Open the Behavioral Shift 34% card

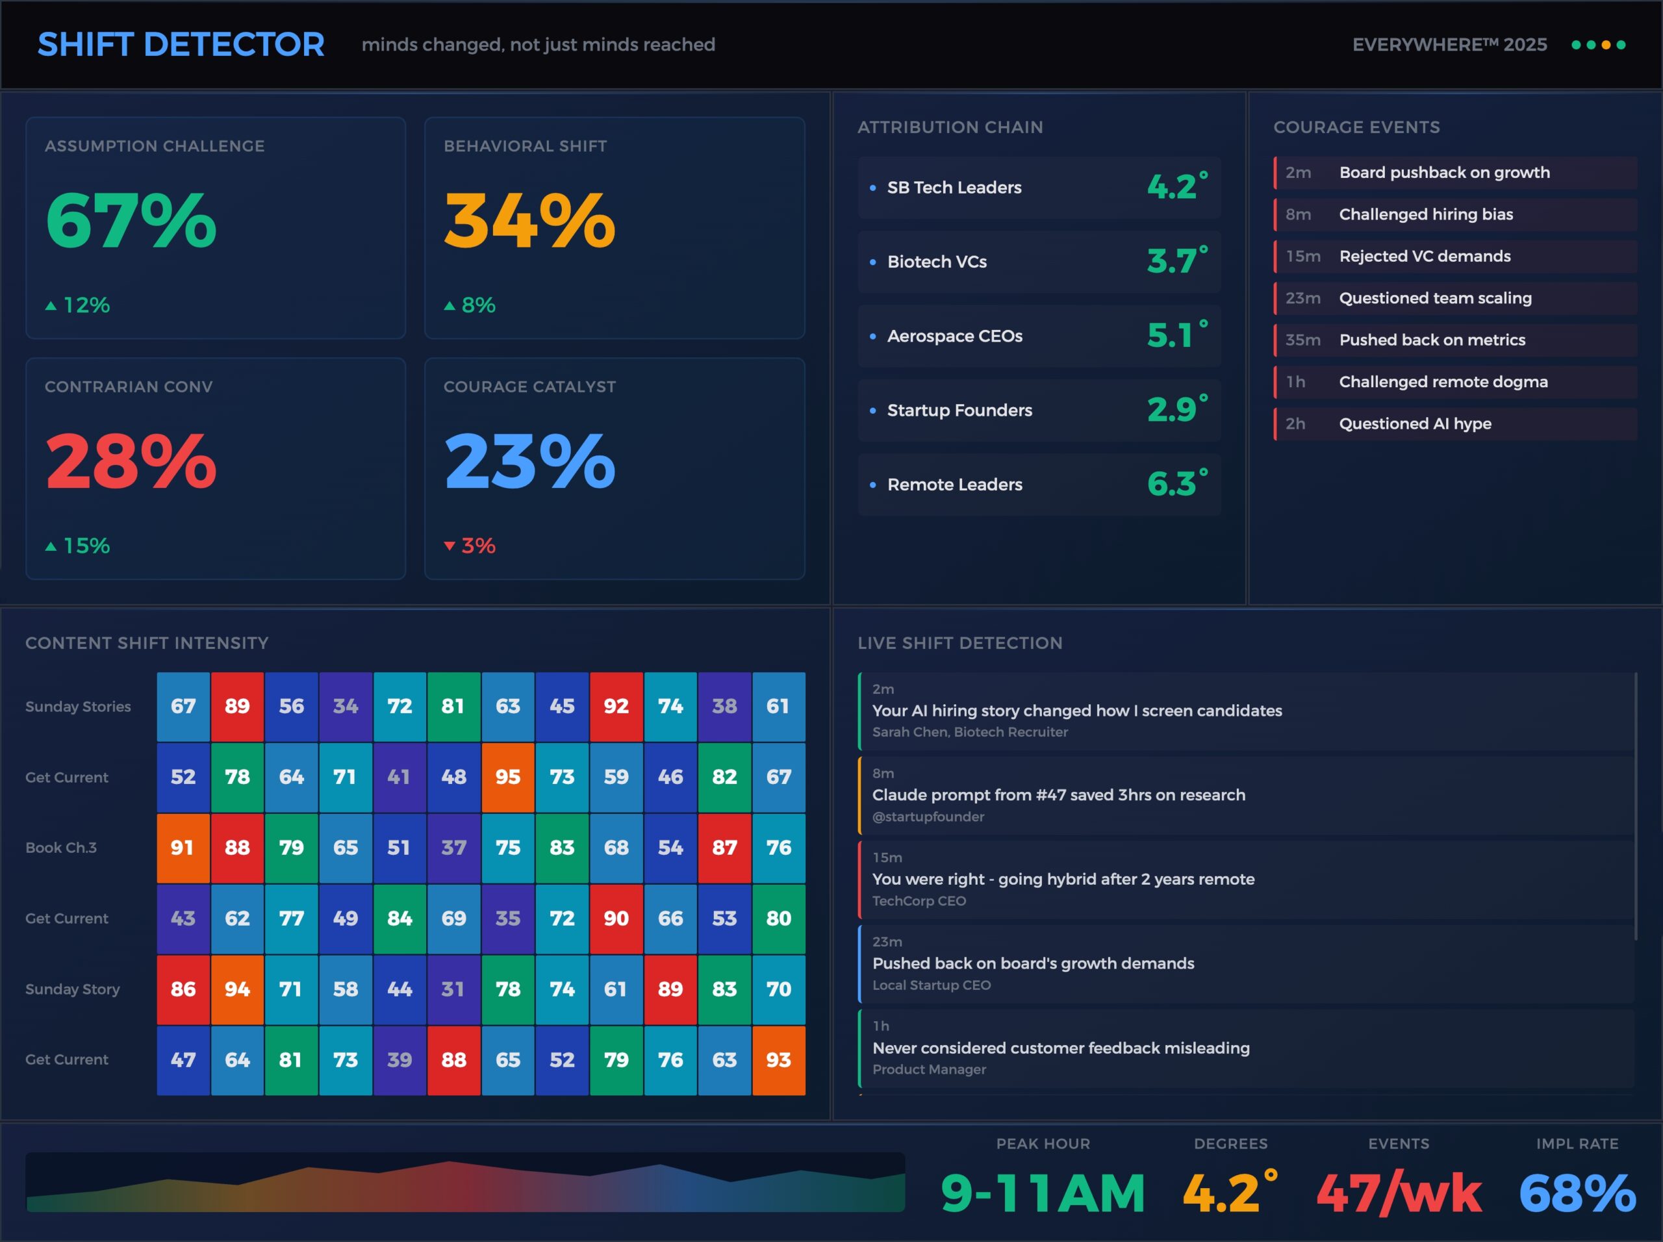point(615,228)
